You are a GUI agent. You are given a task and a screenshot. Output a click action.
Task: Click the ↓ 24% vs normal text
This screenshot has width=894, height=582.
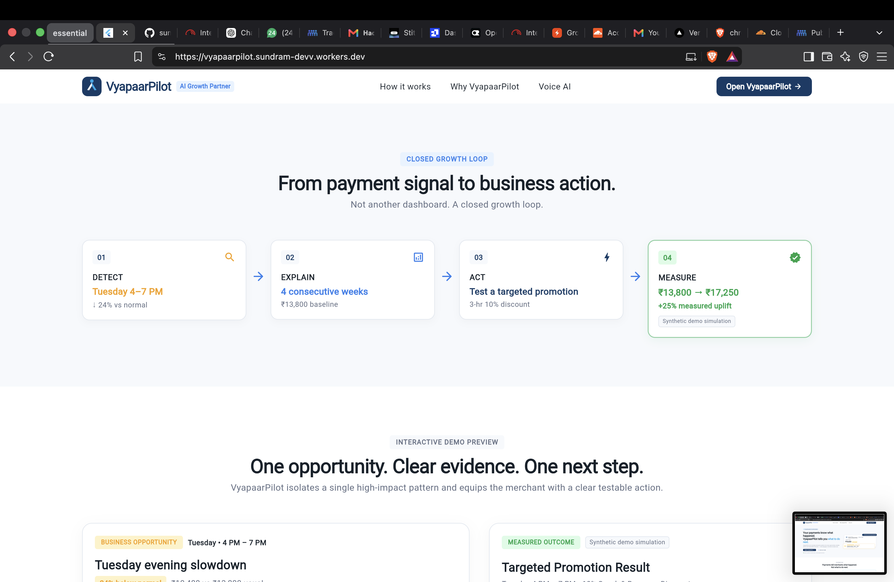click(120, 305)
